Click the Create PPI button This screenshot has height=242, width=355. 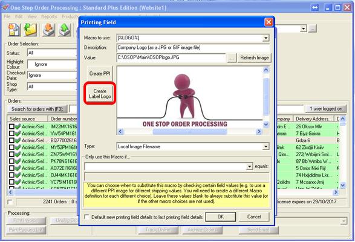pos(100,74)
